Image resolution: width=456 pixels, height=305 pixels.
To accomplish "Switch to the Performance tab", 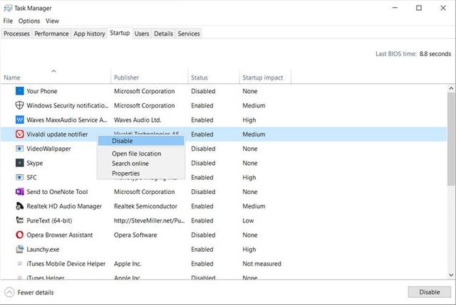I will point(51,33).
